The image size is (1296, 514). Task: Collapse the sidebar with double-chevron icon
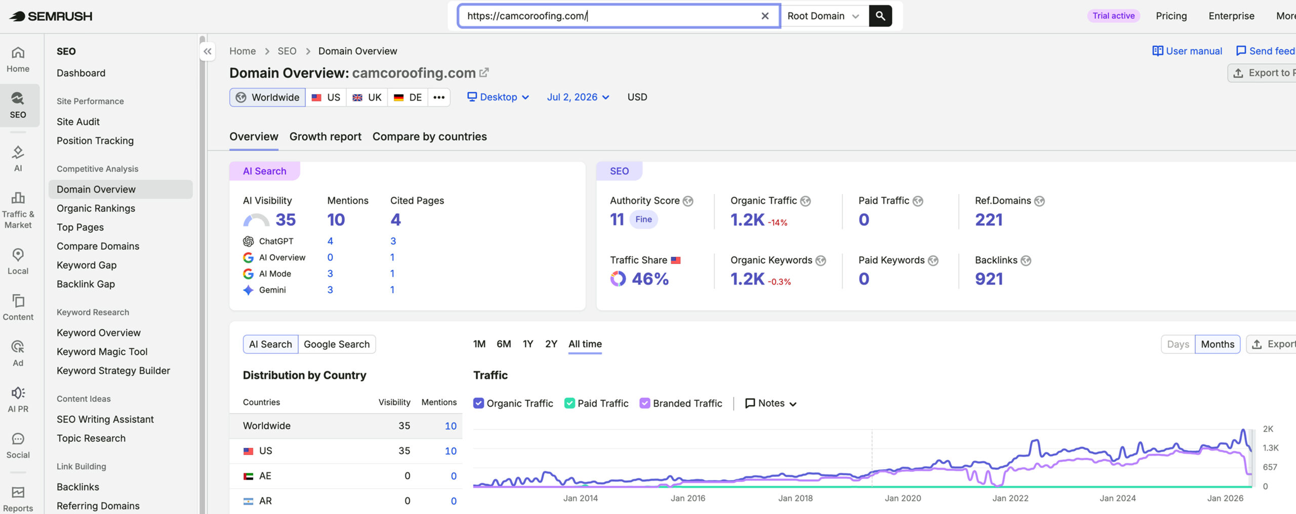(x=208, y=51)
